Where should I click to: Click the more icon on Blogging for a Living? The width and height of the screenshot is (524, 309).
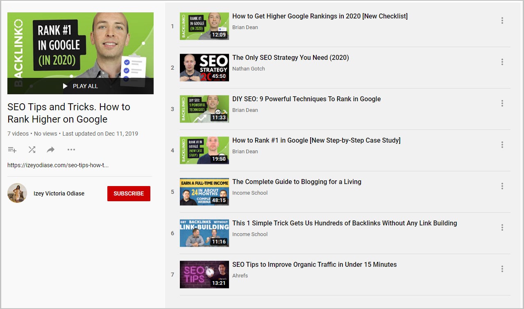tap(502, 186)
